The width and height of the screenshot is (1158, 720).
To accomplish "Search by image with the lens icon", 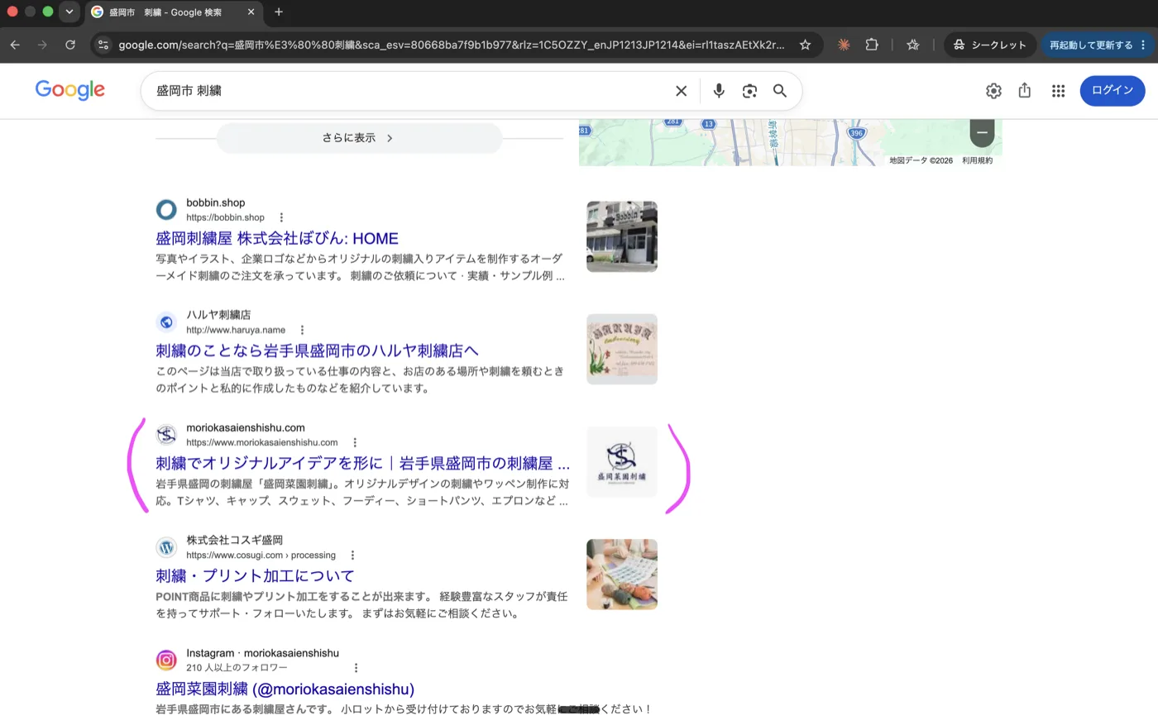I will 749,91.
